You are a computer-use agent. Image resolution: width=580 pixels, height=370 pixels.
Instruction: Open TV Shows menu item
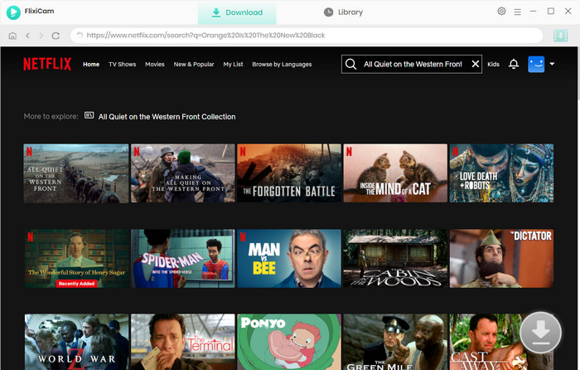tap(122, 64)
